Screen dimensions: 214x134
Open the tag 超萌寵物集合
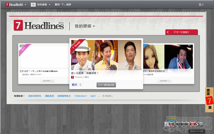(x=64, y=96)
